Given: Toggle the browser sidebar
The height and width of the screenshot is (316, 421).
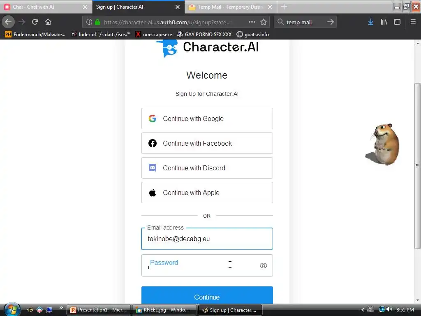Looking at the screenshot, I should (x=397, y=22).
